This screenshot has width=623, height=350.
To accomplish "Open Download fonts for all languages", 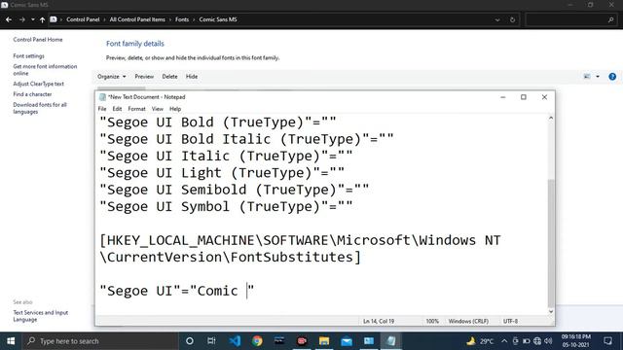I will [x=40, y=108].
